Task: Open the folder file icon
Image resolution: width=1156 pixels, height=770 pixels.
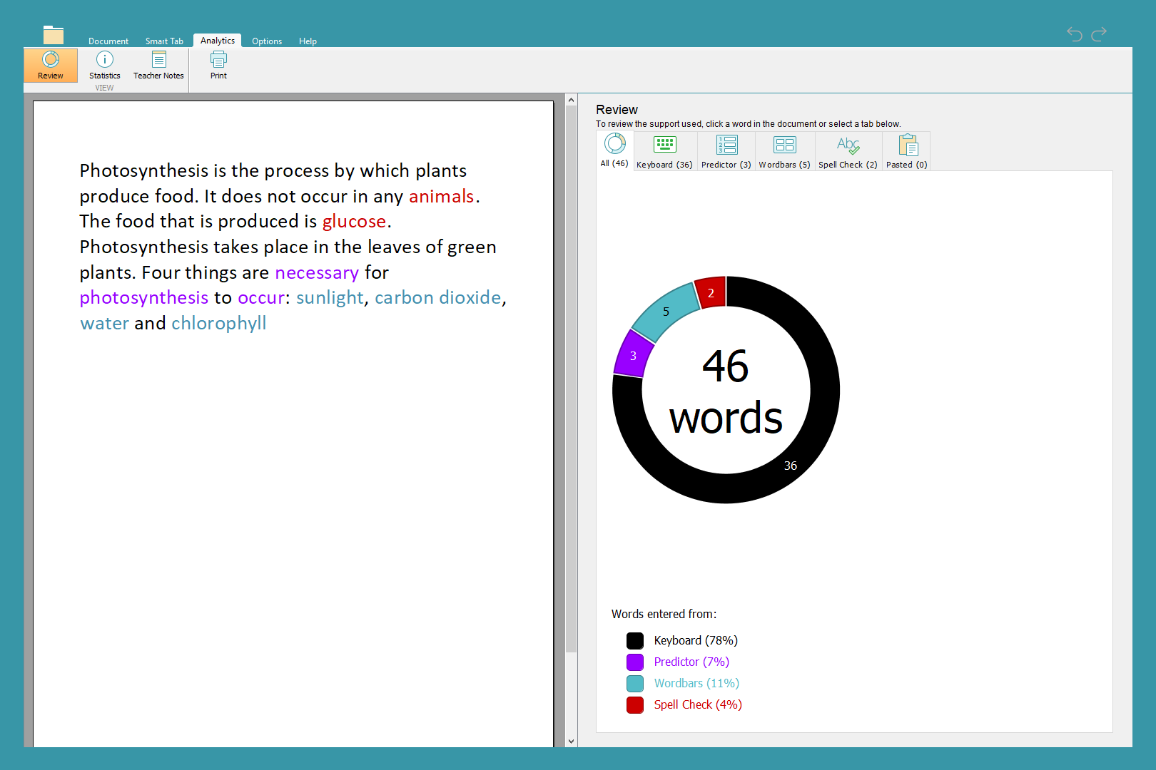Action: [x=54, y=35]
